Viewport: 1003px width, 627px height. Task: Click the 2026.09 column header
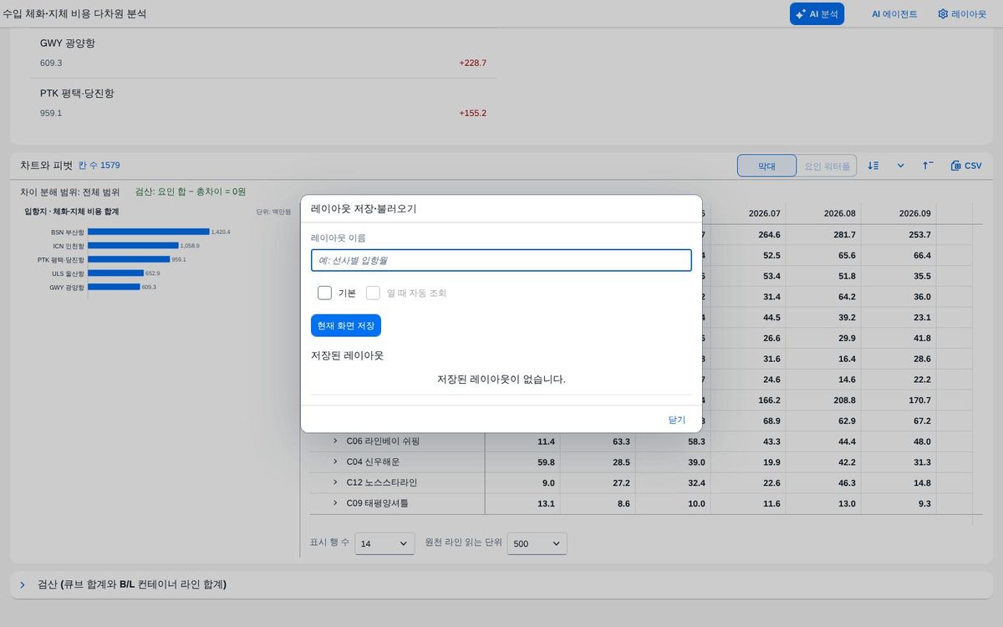(915, 213)
